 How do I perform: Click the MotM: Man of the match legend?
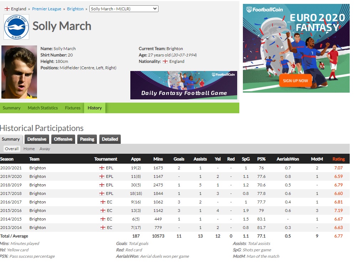click(x=256, y=256)
